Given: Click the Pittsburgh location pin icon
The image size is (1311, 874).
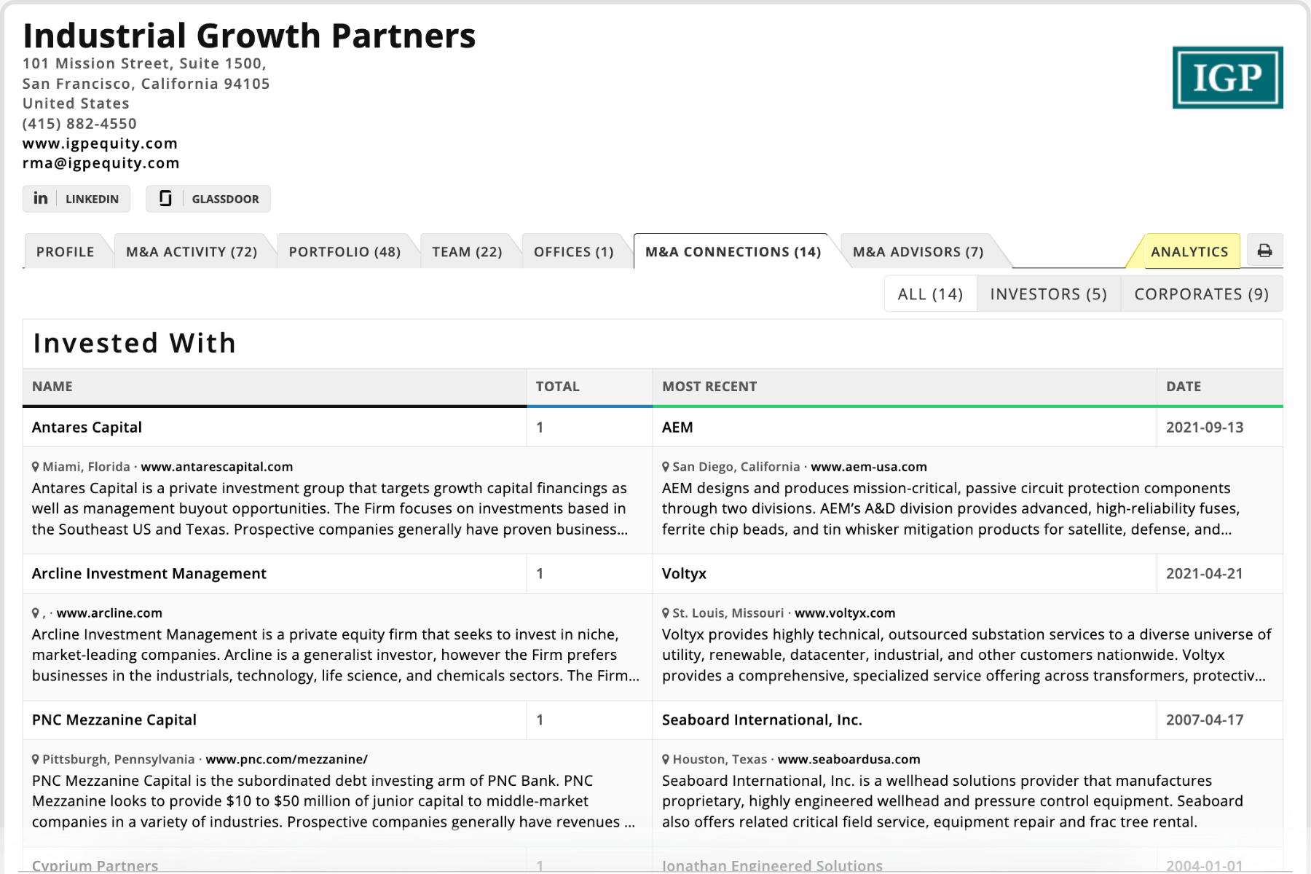Looking at the screenshot, I should [36, 760].
